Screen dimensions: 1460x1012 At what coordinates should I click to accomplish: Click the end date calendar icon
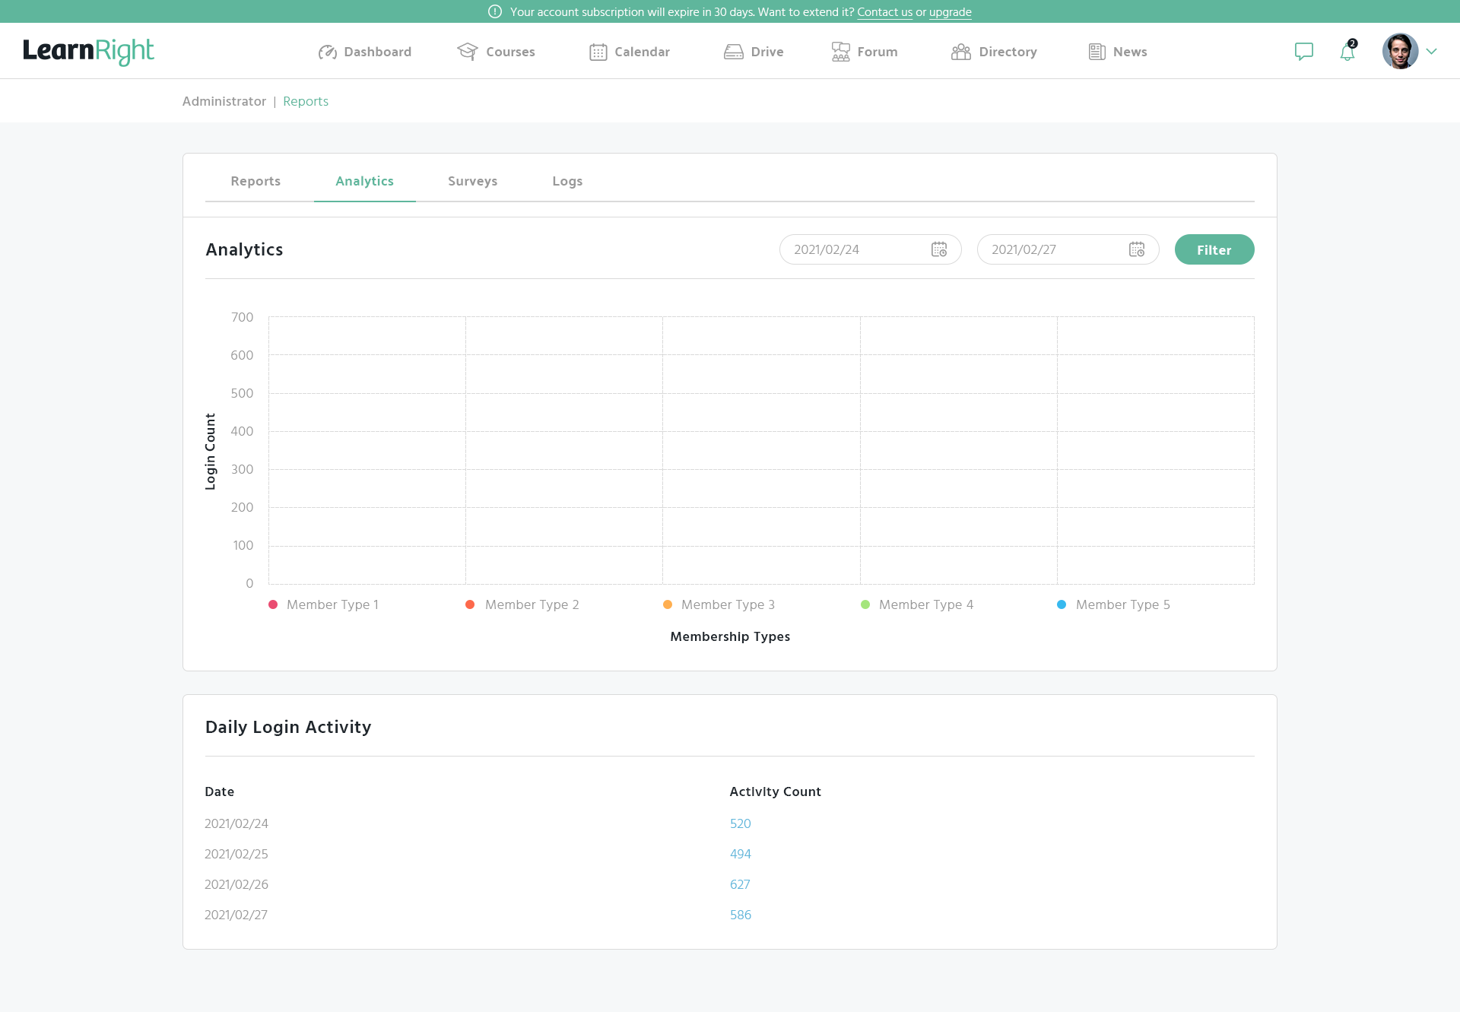[1137, 249]
